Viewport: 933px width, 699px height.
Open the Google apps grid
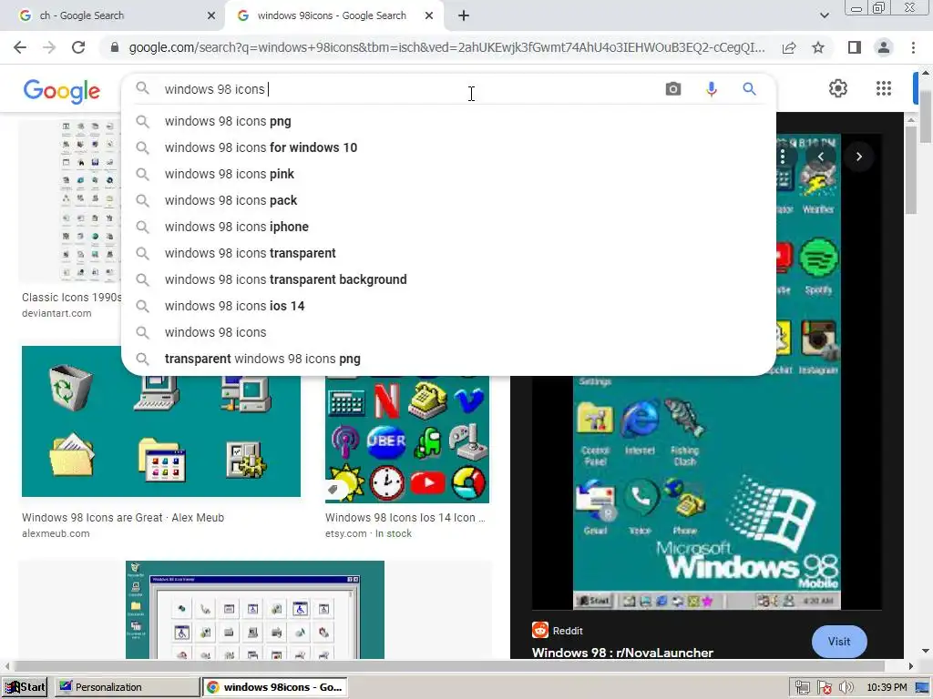884,88
